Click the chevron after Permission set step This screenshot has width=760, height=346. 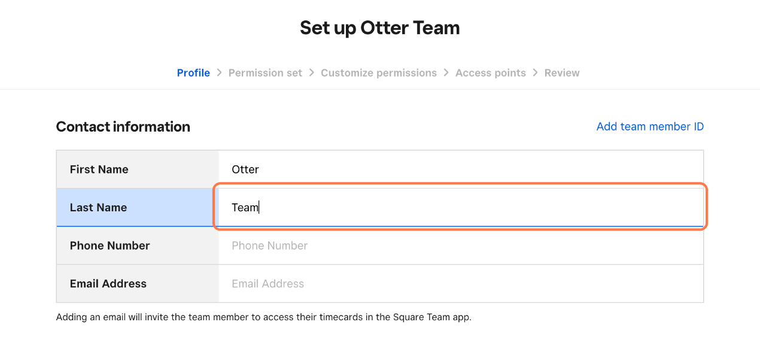click(312, 72)
